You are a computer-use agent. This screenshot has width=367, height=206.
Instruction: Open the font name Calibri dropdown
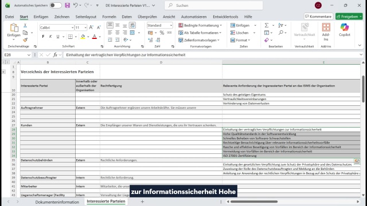[x=72, y=27]
